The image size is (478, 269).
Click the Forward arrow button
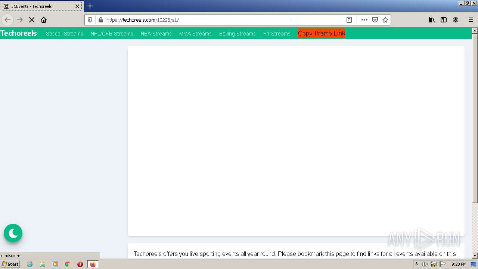20,20
